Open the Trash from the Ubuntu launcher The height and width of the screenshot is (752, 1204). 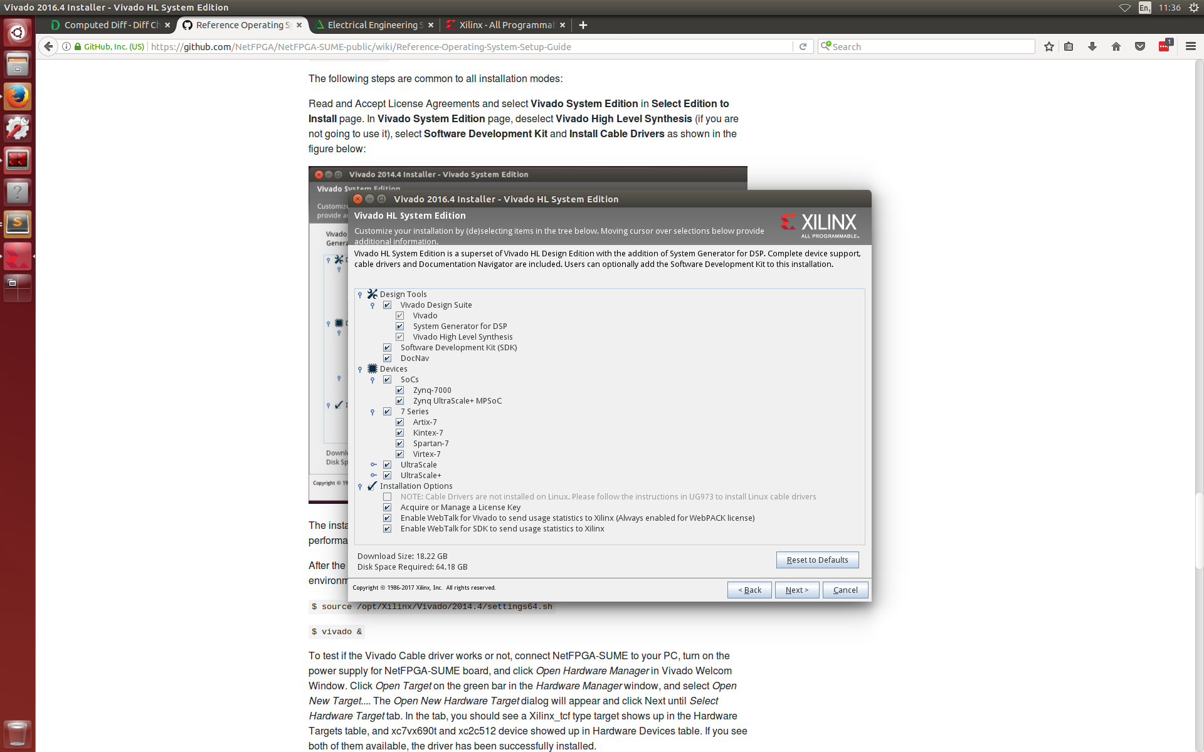(17, 733)
